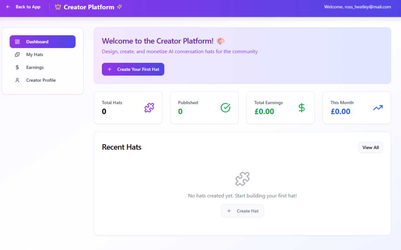Click the gray puzzle icon in Recent Hats

tap(242, 179)
